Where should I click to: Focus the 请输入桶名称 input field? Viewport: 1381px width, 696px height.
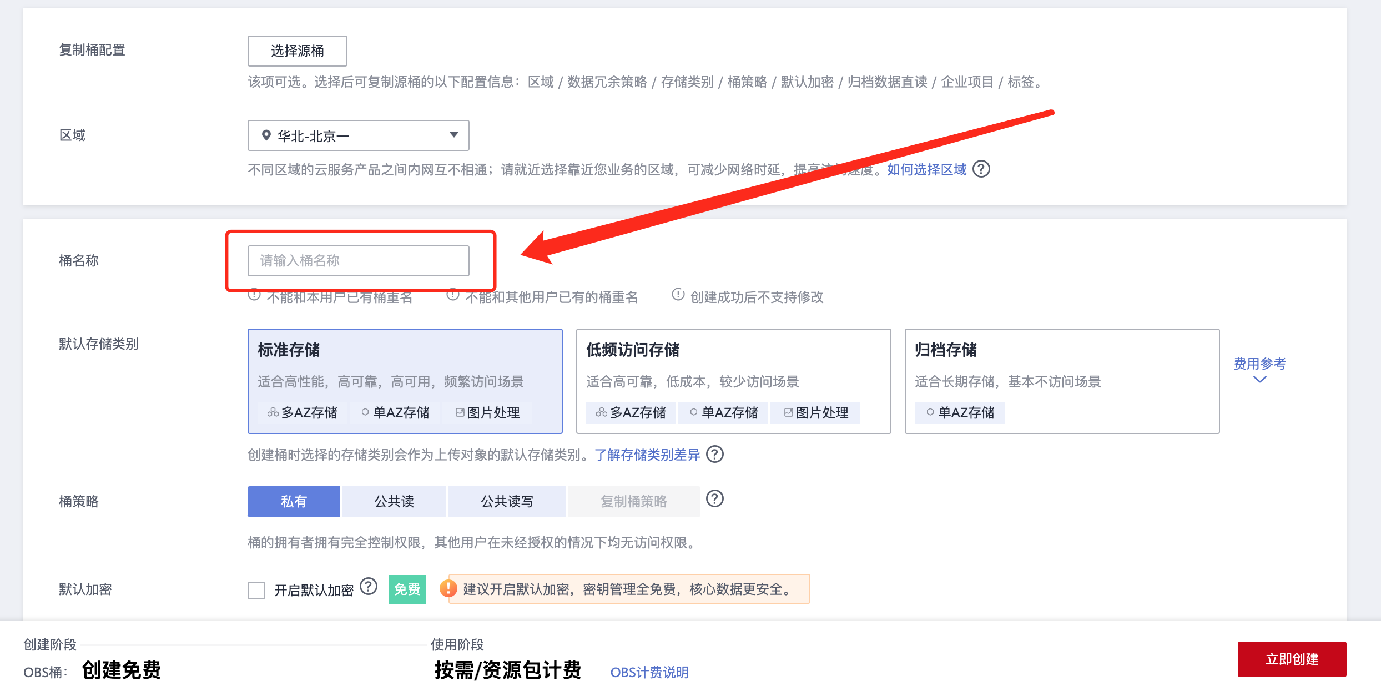pyautogui.click(x=358, y=261)
